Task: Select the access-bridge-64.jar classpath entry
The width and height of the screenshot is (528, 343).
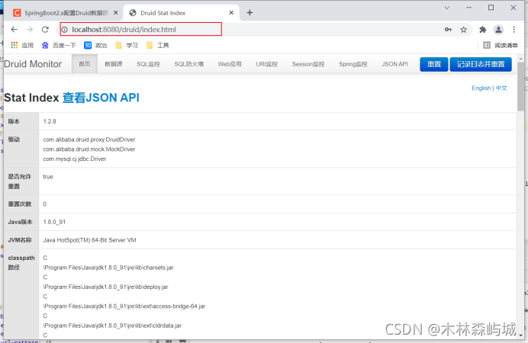Action: [x=124, y=306]
